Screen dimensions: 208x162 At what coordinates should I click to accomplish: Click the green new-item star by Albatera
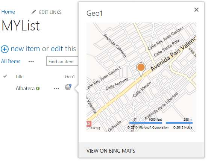(x=38, y=89)
